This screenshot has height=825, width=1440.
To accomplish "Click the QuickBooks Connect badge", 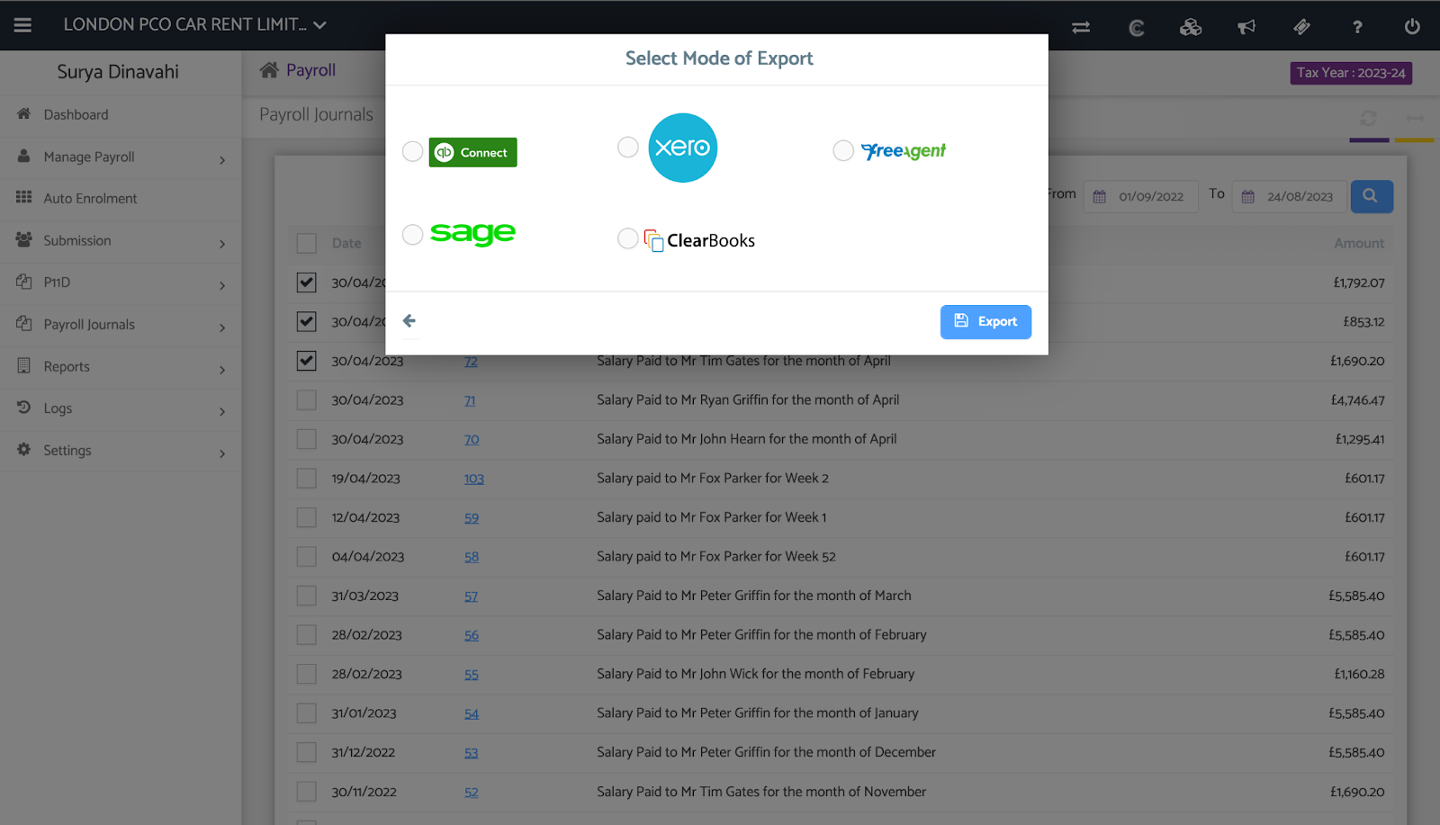I will point(472,152).
